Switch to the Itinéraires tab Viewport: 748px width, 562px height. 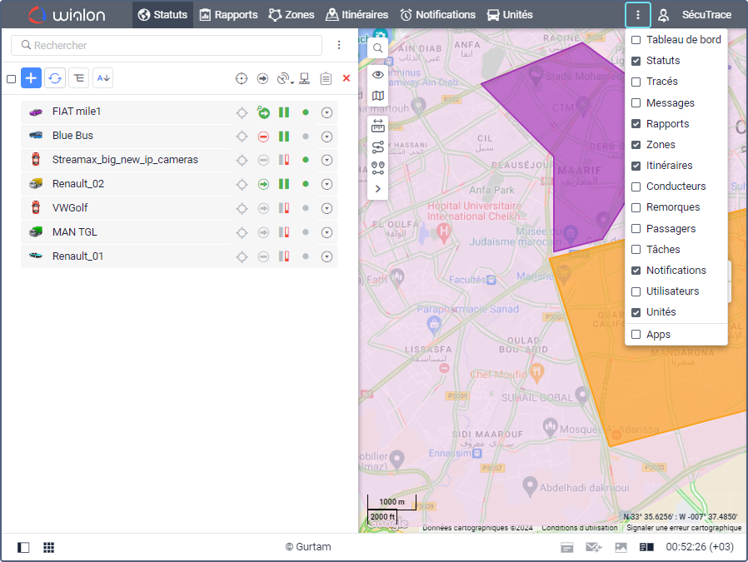(357, 15)
